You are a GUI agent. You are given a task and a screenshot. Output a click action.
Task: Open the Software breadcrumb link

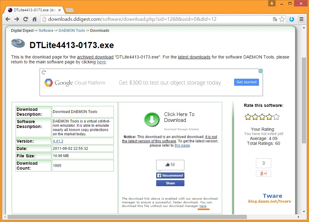click(x=46, y=31)
